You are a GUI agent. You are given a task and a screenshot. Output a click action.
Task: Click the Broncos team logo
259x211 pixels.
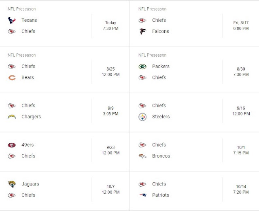tap(142, 156)
